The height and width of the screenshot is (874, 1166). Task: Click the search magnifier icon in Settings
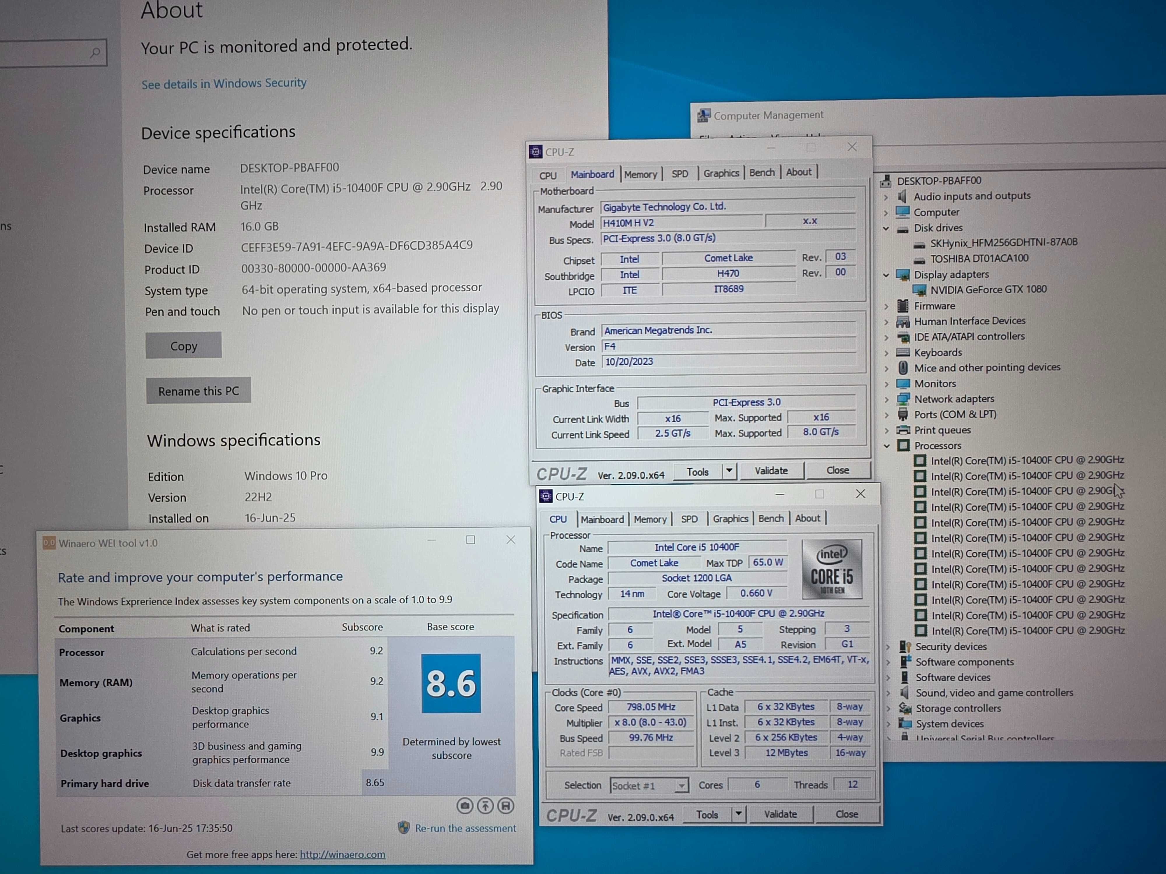(95, 52)
